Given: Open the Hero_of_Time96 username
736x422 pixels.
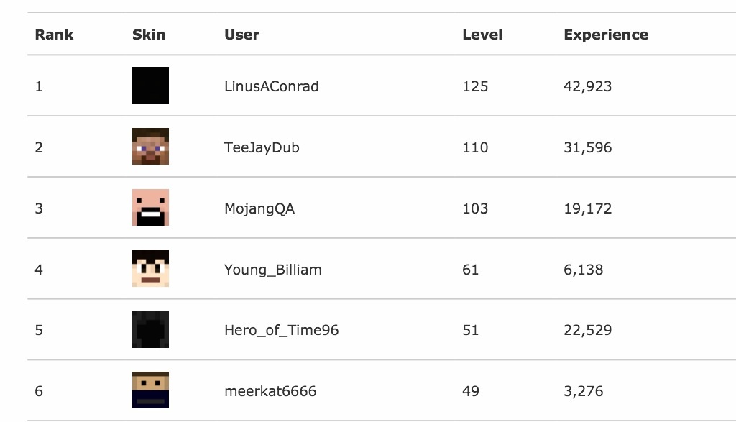Looking at the screenshot, I should tap(281, 331).
